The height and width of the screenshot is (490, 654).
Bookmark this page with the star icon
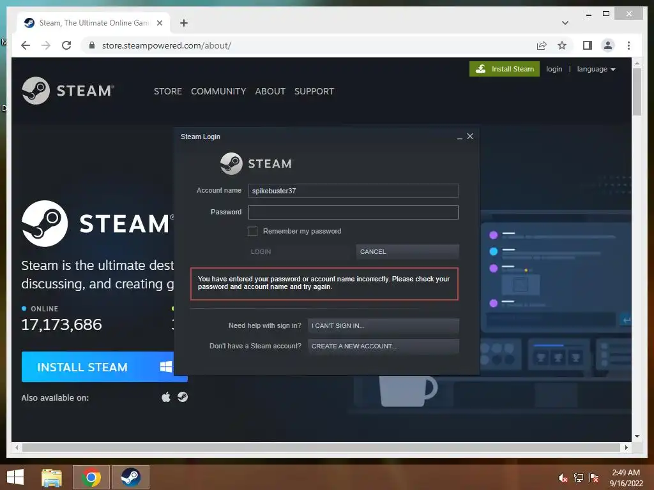pos(562,45)
